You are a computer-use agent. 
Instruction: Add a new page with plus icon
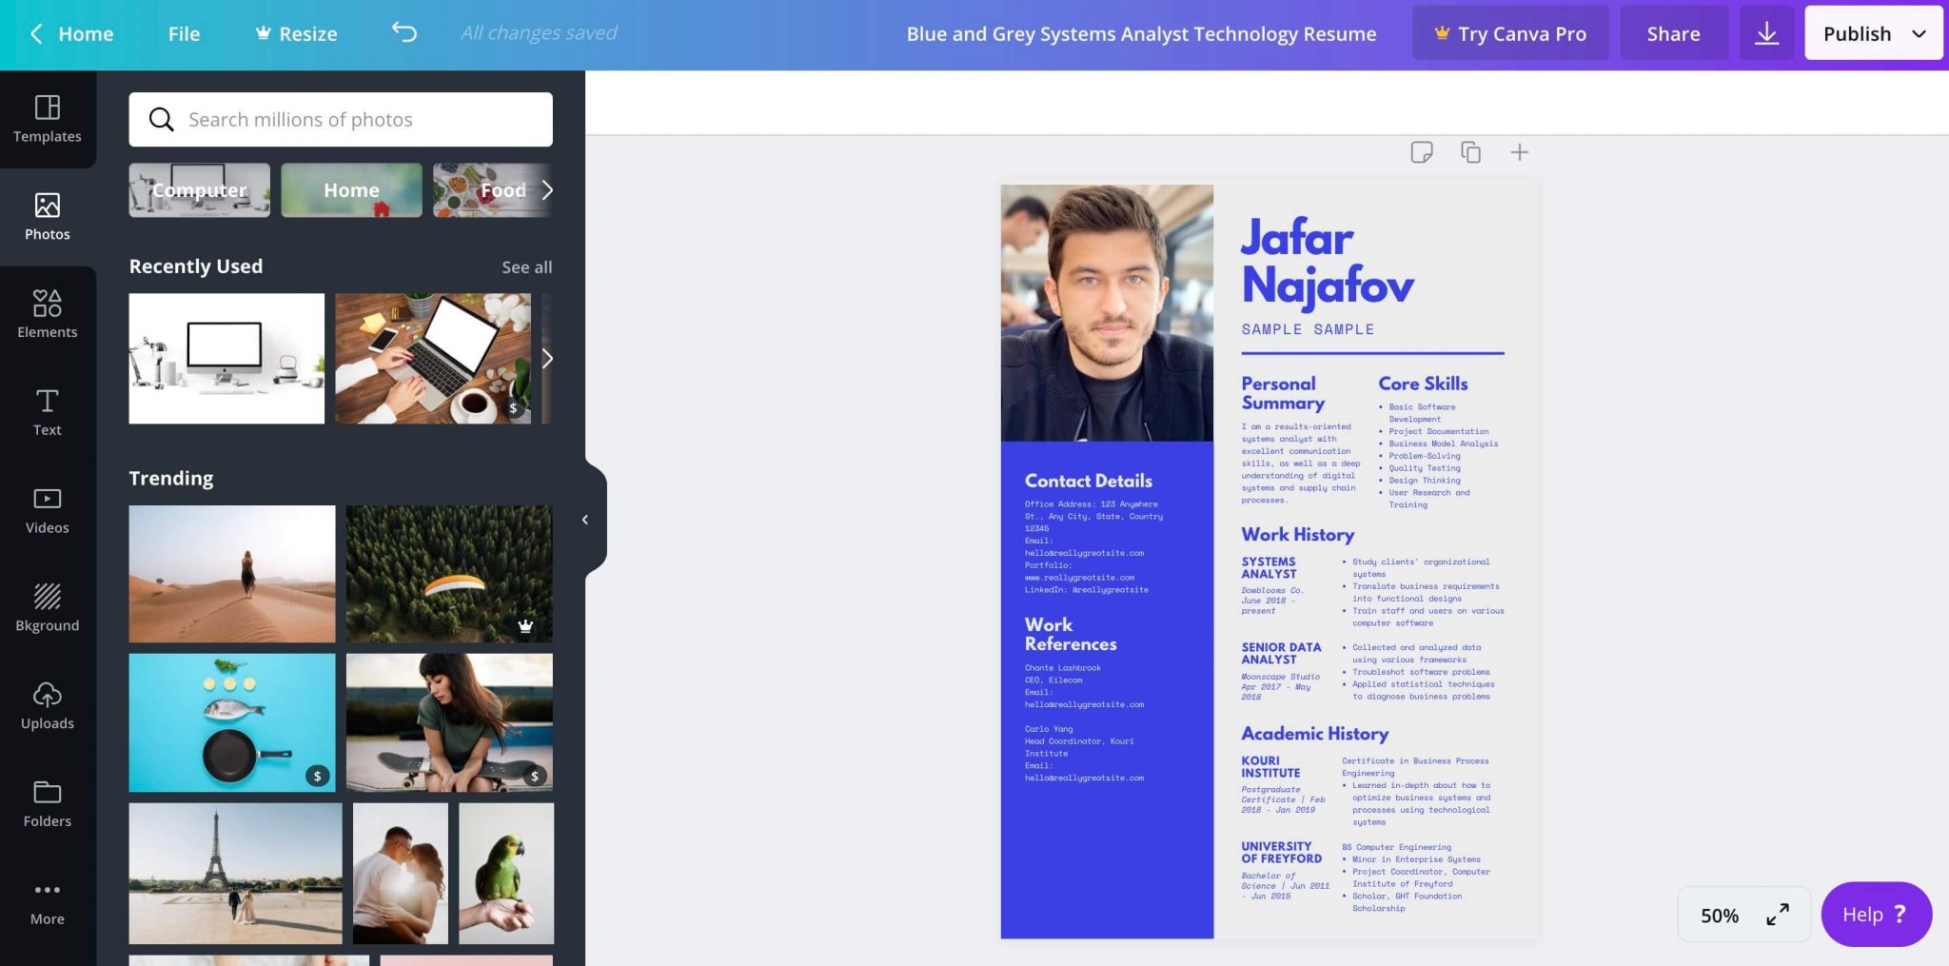click(1520, 152)
